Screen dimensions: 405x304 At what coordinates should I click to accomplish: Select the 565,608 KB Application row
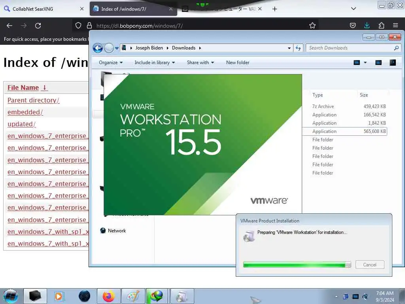pos(344,131)
